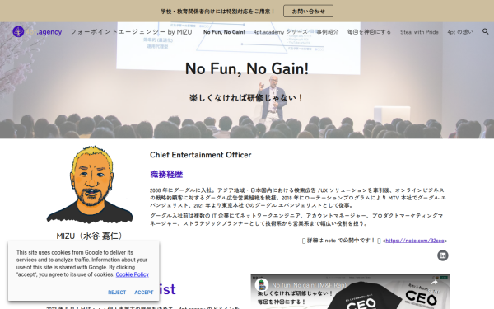
Task: Open the 毎日を神回にする nav item
Action: tap(369, 32)
